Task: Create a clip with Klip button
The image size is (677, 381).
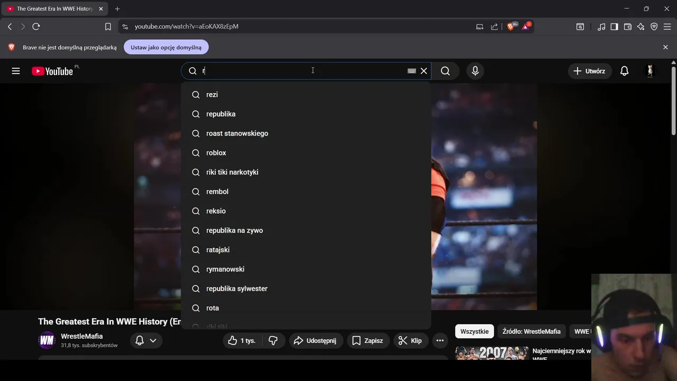Action: pyautogui.click(x=410, y=341)
